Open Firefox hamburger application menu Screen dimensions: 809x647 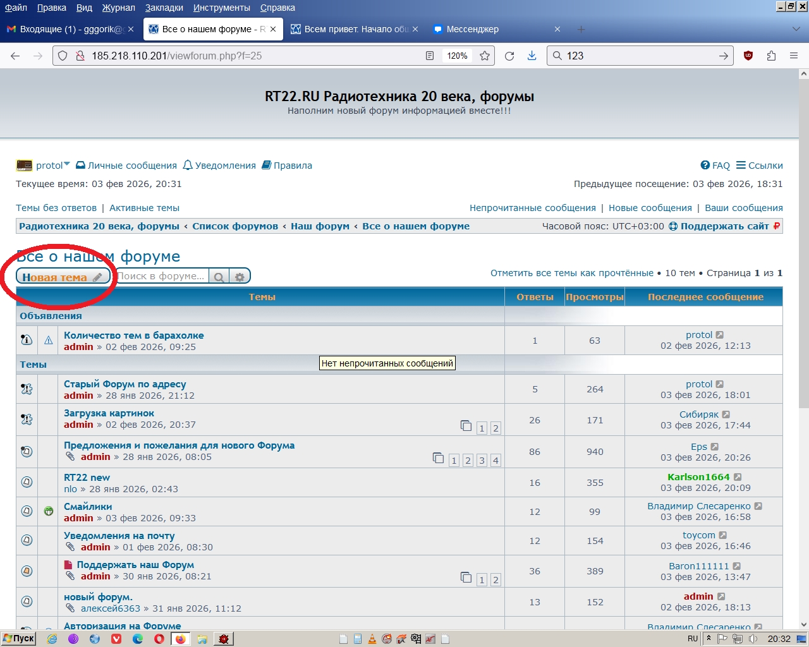click(794, 56)
